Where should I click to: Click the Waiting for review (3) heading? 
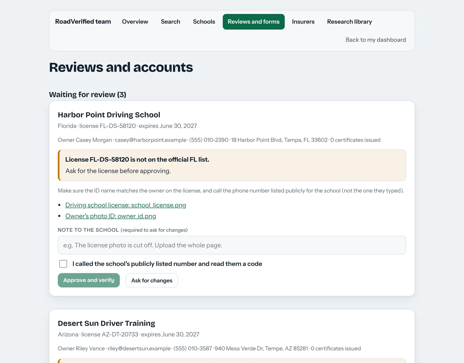[88, 94]
